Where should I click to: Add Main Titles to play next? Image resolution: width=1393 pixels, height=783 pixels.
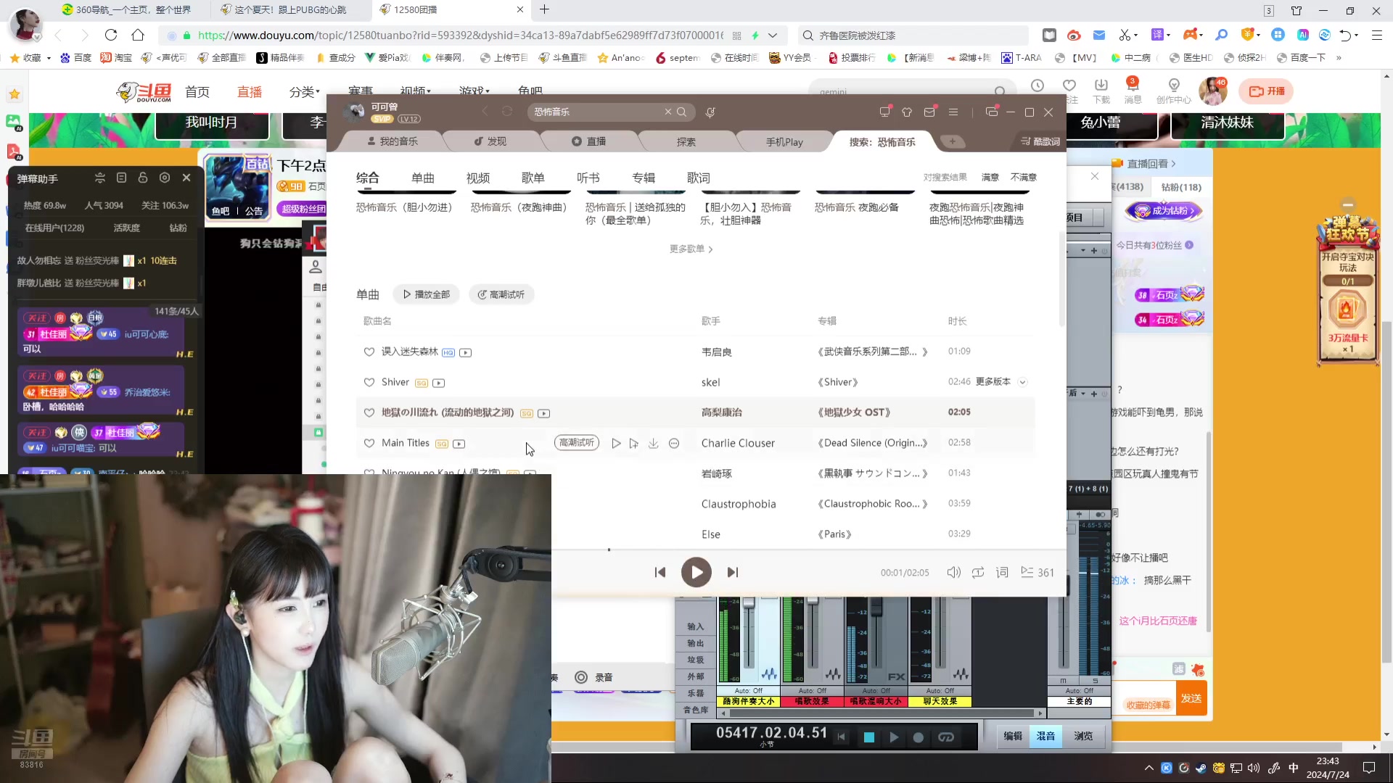(x=634, y=443)
